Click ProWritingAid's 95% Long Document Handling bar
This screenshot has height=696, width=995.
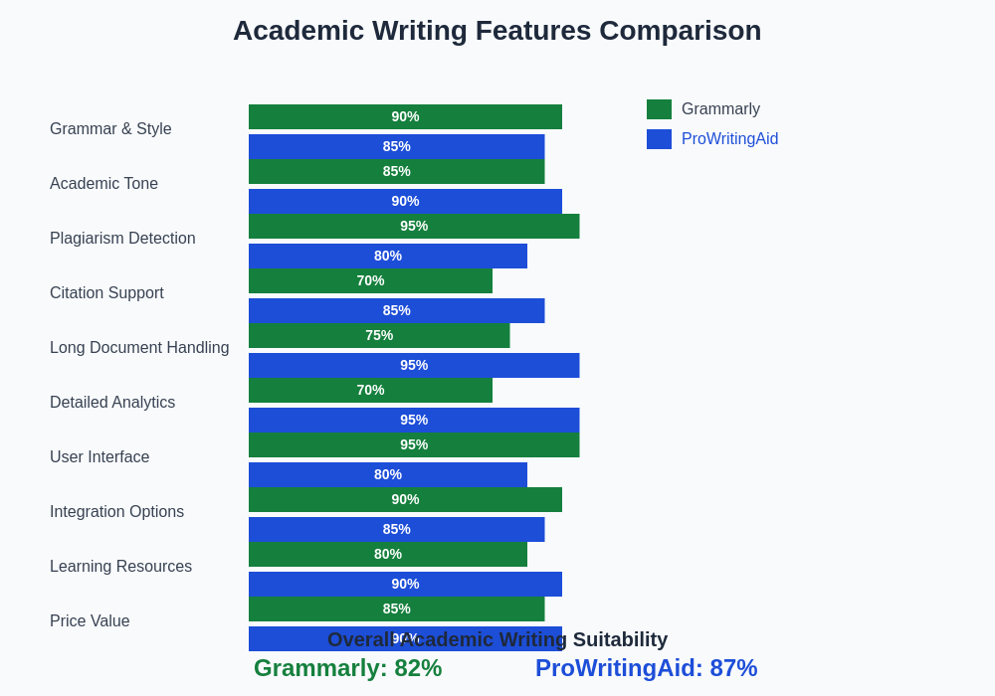(x=414, y=365)
